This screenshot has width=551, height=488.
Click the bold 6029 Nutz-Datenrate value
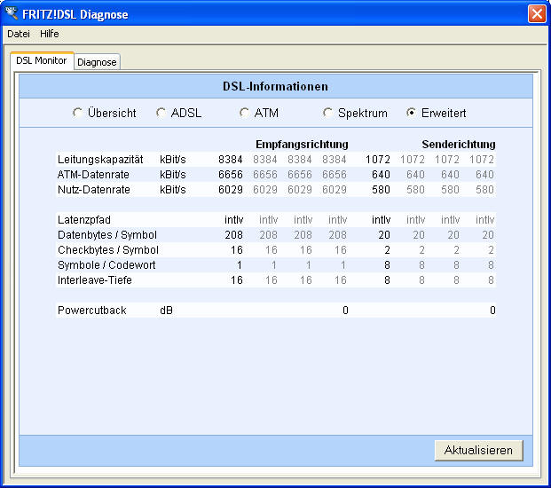pos(231,190)
